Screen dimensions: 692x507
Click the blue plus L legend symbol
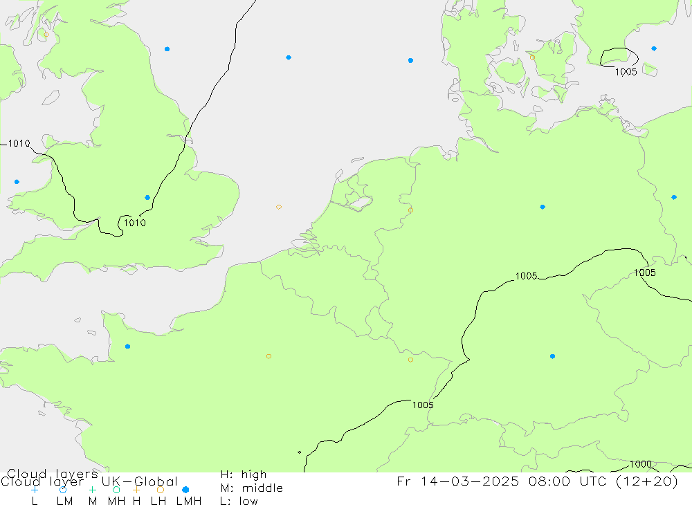pos(35,490)
